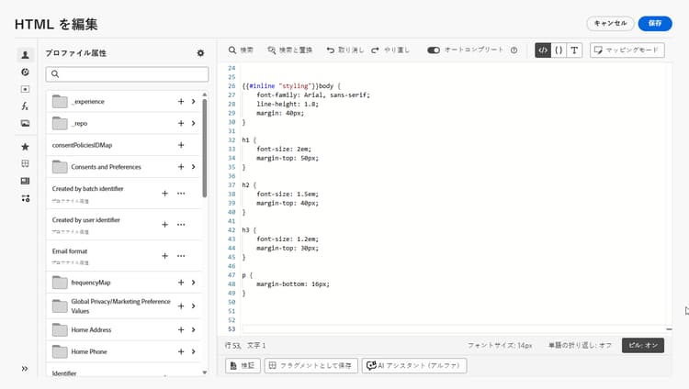Viewport: 689px width, 389px height.
Task: Switch to brackets view mode
Action: pos(559,50)
